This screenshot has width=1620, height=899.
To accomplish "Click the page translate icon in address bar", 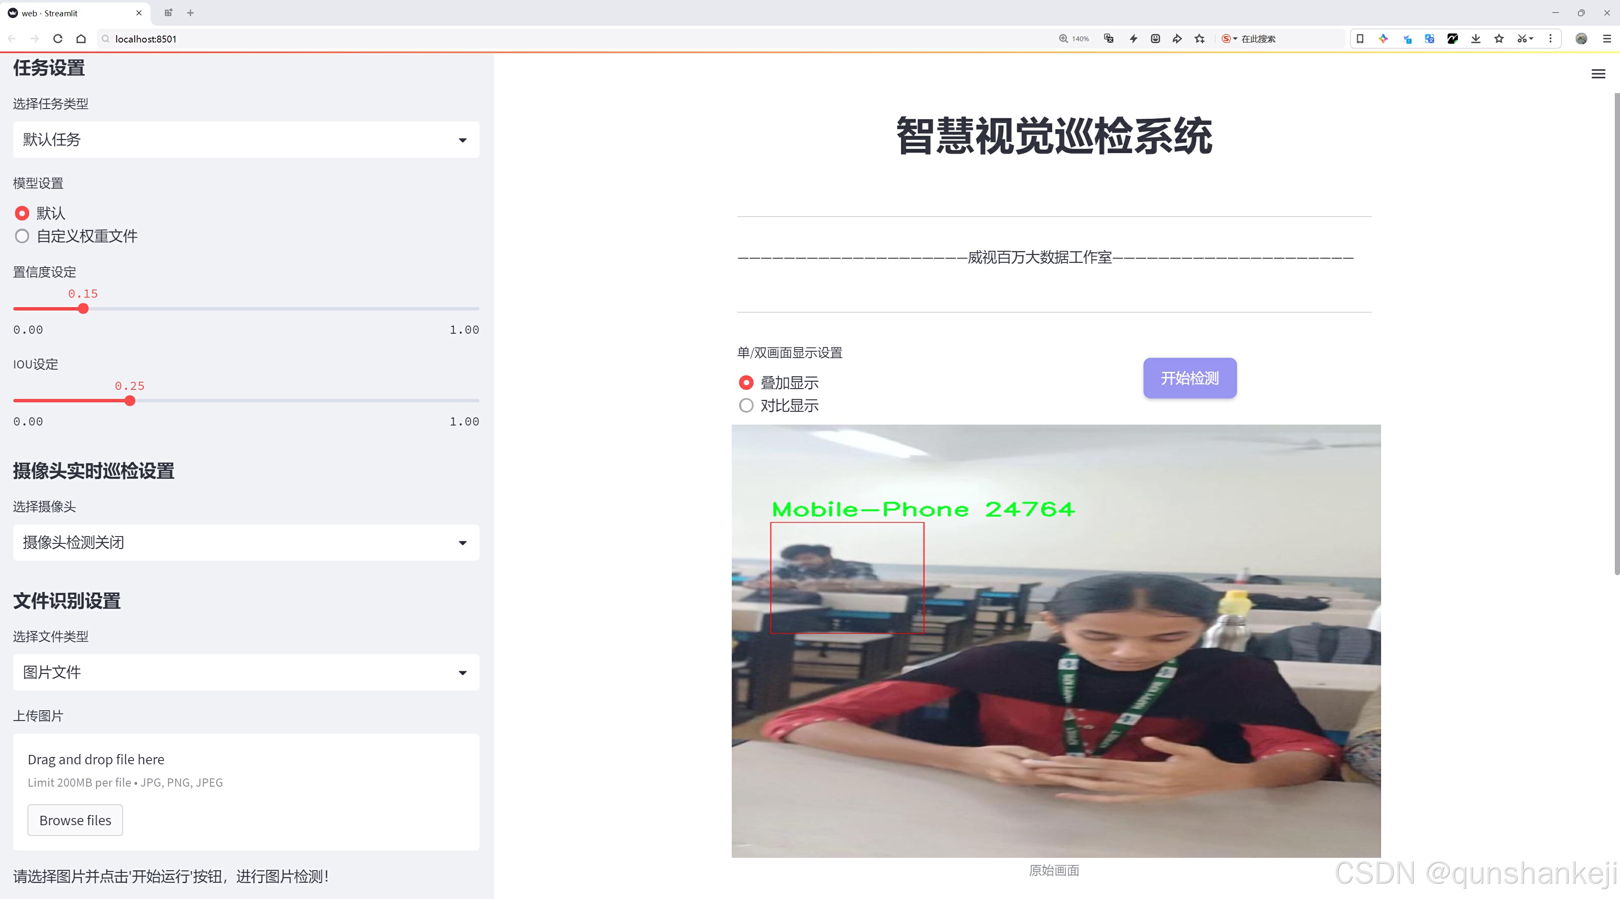I will click(x=1108, y=38).
